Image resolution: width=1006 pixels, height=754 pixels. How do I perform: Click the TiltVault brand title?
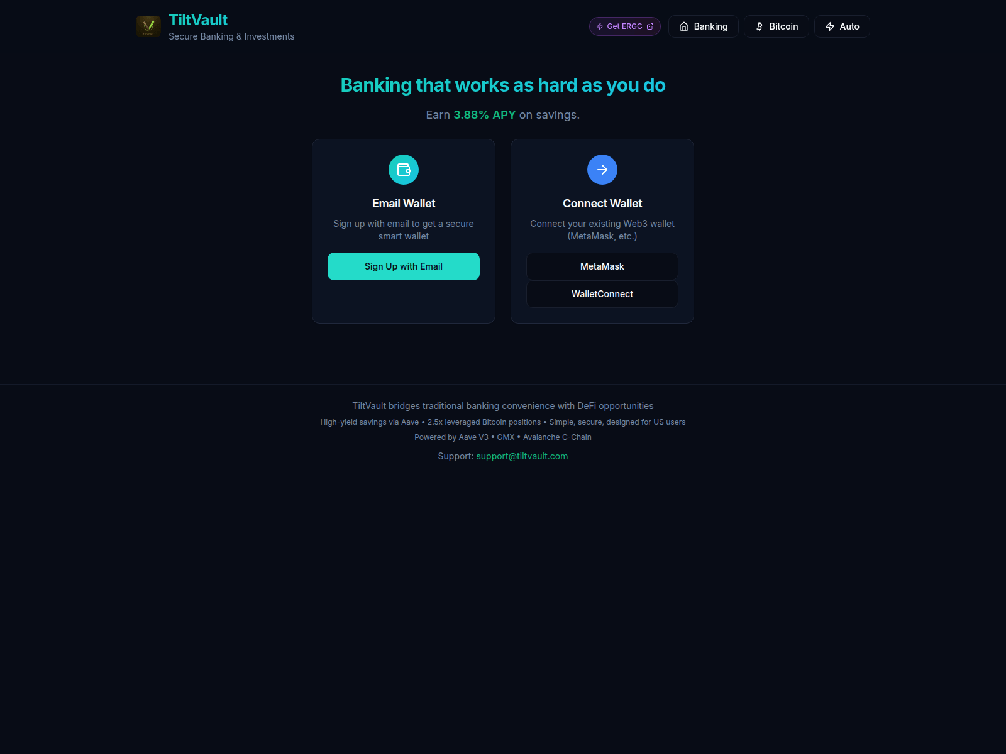[198, 20]
